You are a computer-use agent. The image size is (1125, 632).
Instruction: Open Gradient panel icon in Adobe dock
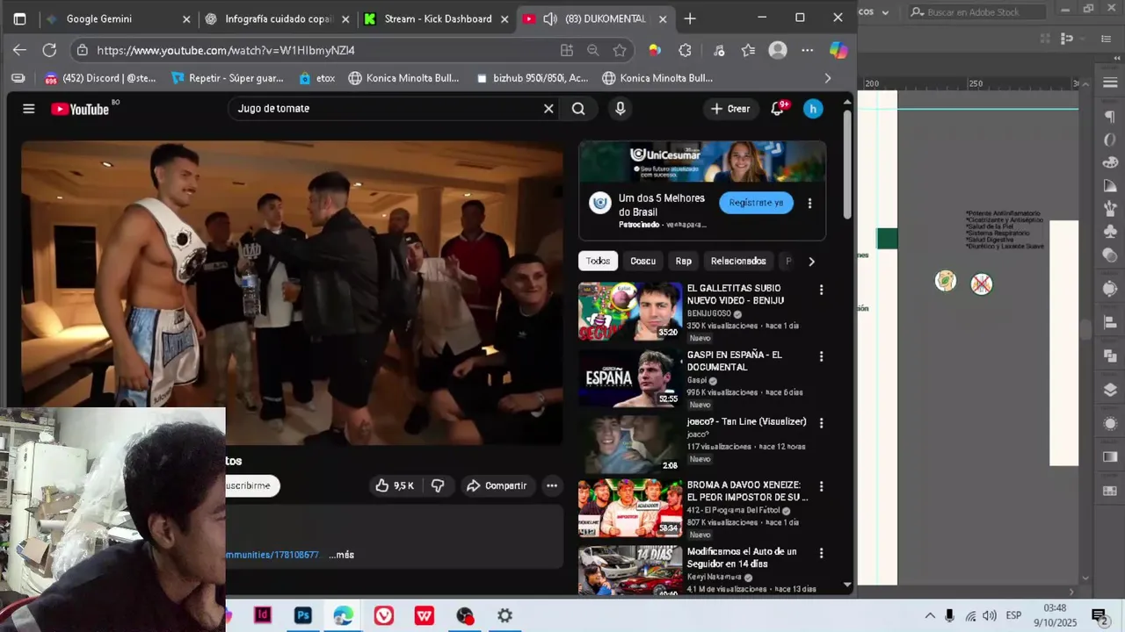(1110, 456)
